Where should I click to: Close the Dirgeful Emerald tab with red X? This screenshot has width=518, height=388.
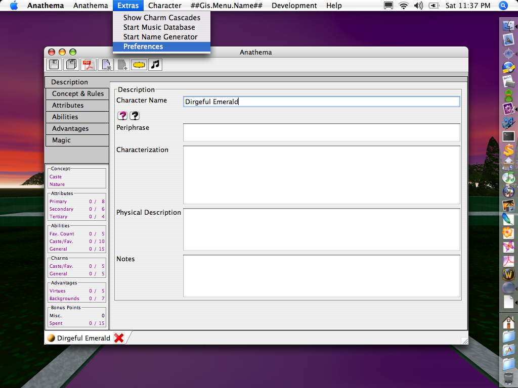[x=119, y=338]
